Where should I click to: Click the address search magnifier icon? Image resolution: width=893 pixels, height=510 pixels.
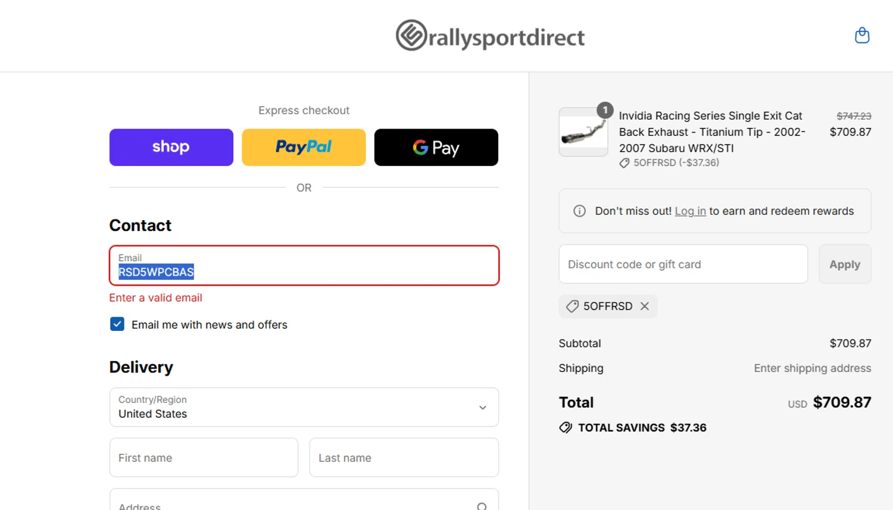coord(482,506)
